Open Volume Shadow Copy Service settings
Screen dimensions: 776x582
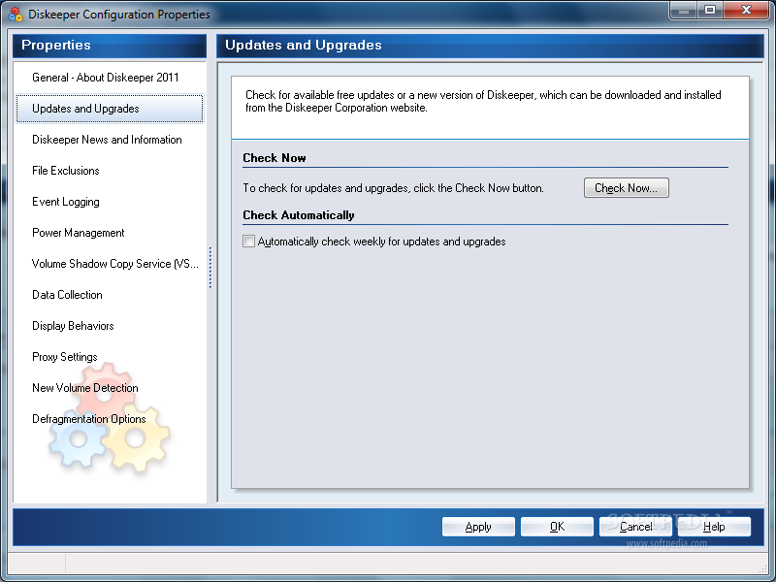pyautogui.click(x=115, y=264)
